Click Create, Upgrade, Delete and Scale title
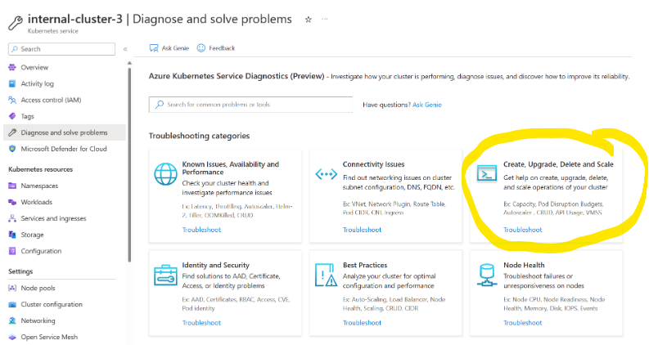The height and width of the screenshot is (345, 649). (x=558, y=164)
